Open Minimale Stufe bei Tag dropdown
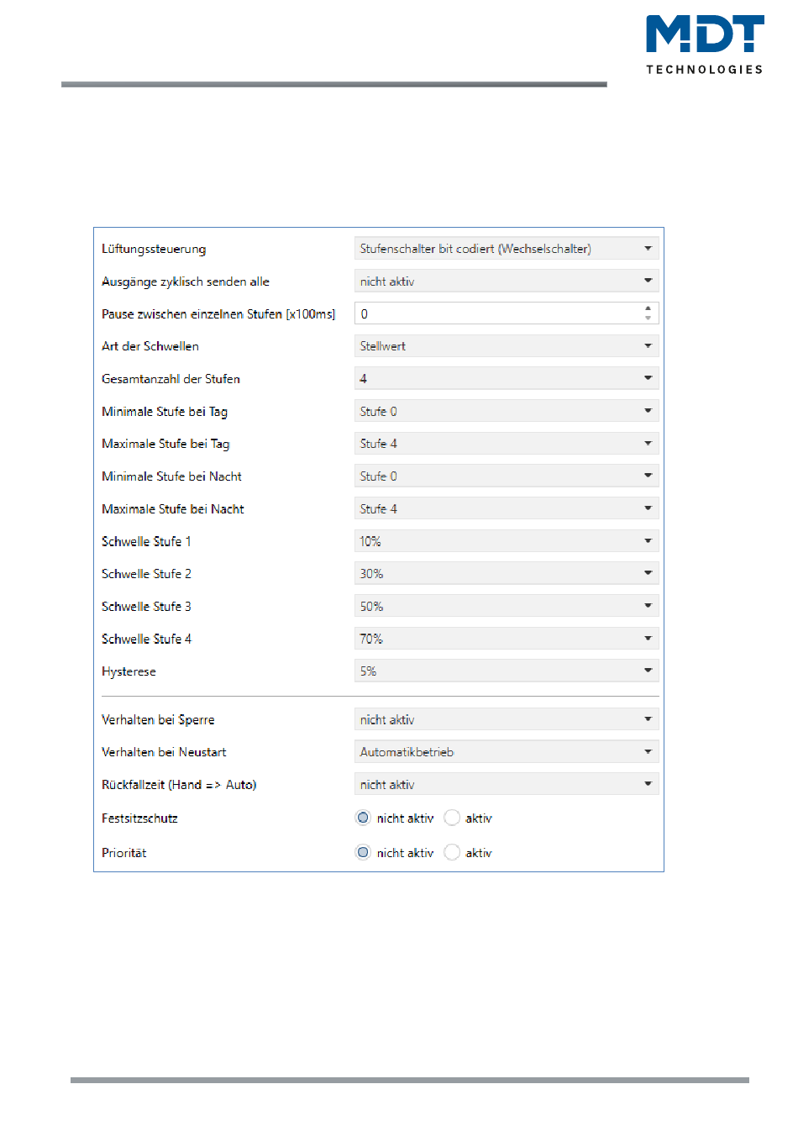This screenshot has width=798, height=1142. click(x=507, y=412)
